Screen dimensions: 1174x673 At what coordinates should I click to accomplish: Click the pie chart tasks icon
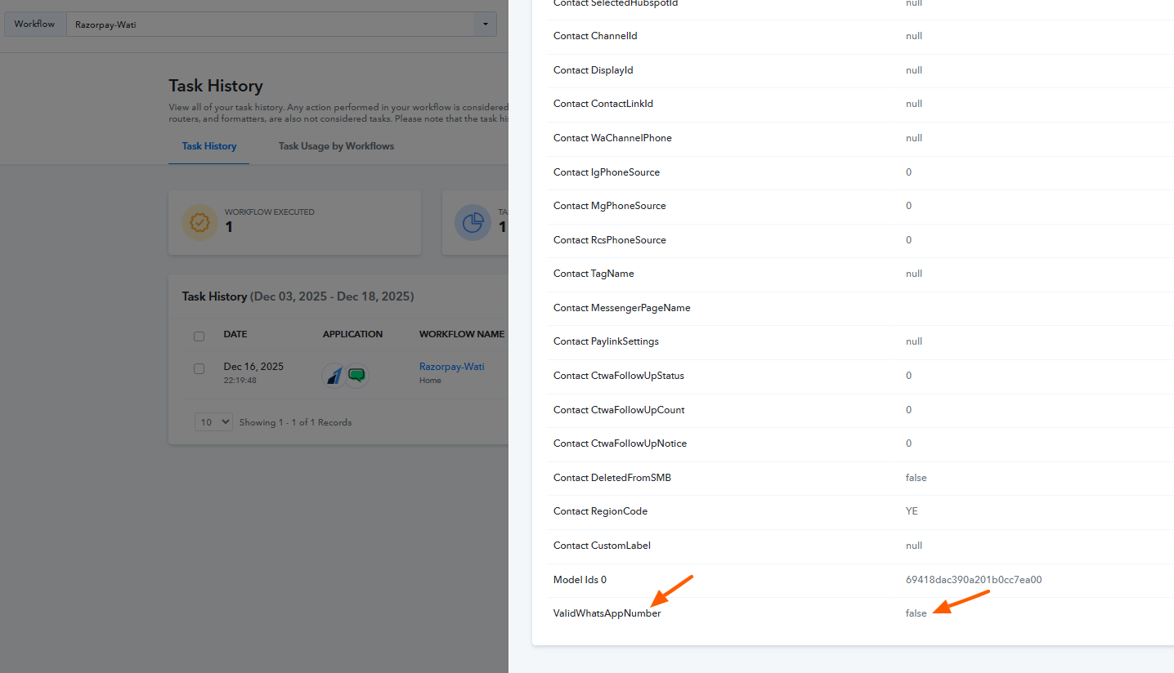click(473, 222)
